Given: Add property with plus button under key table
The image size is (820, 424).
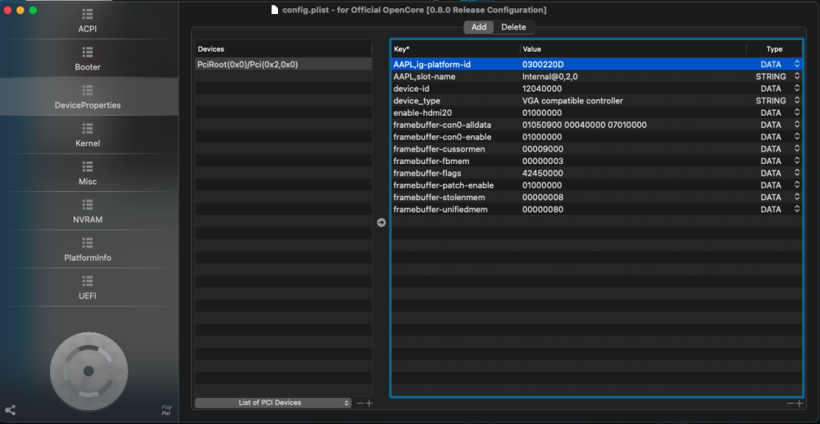Looking at the screenshot, I should click(x=799, y=403).
